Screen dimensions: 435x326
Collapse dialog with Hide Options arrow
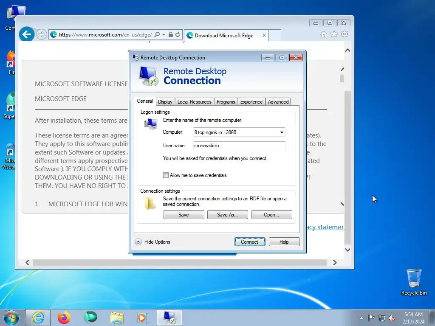138,242
